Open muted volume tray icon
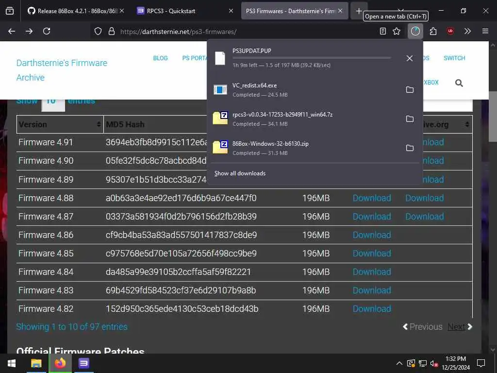The width and height of the screenshot is (497, 373). (434, 363)
